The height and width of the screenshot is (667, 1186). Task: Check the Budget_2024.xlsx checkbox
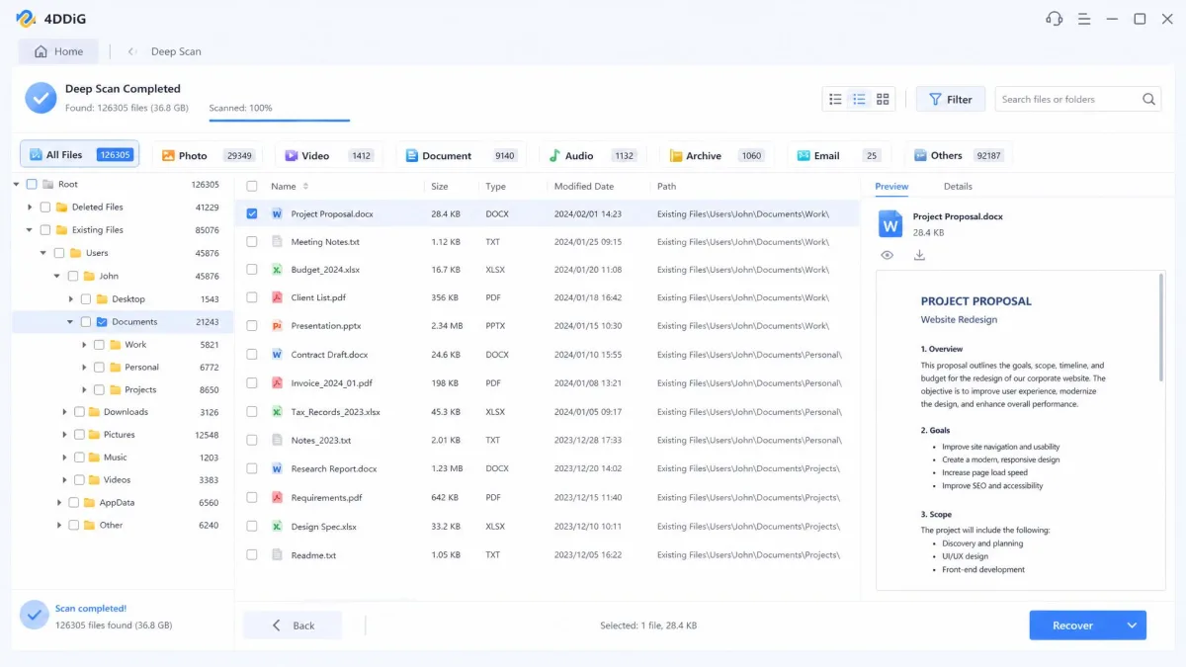252,269
